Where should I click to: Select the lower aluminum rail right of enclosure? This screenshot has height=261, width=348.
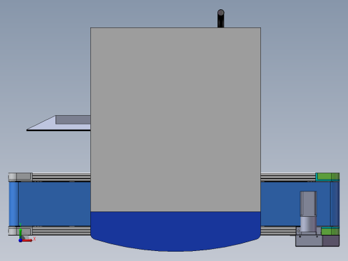click(x=278, y=230)
